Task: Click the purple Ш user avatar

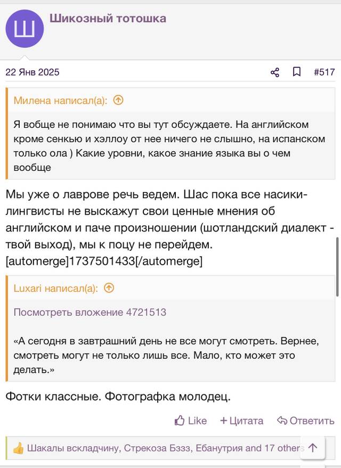Action: coord(25,29)
